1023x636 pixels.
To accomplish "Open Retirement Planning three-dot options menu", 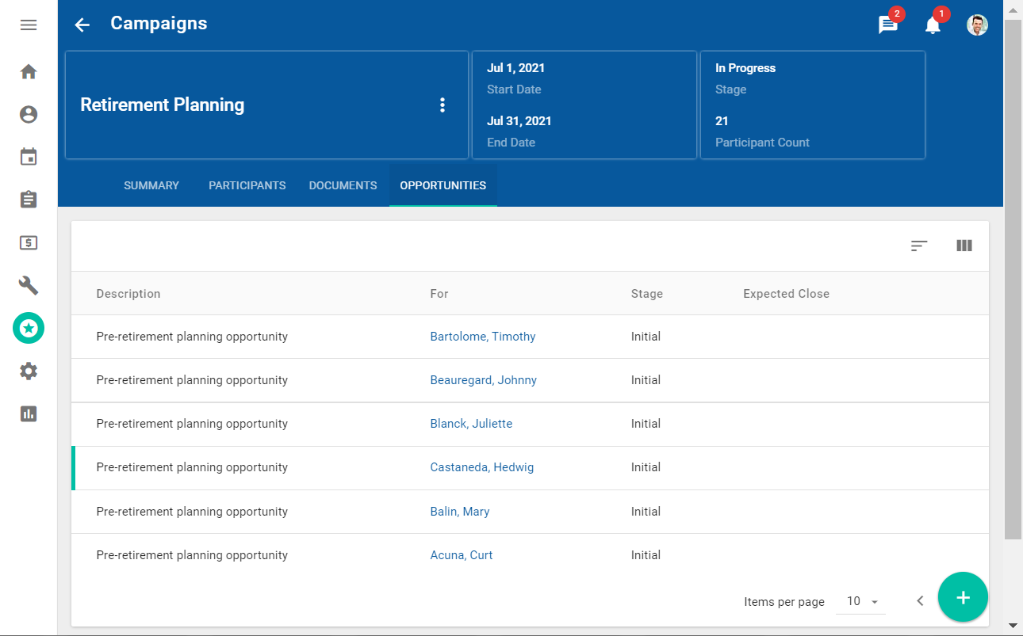I will point(443,105).
